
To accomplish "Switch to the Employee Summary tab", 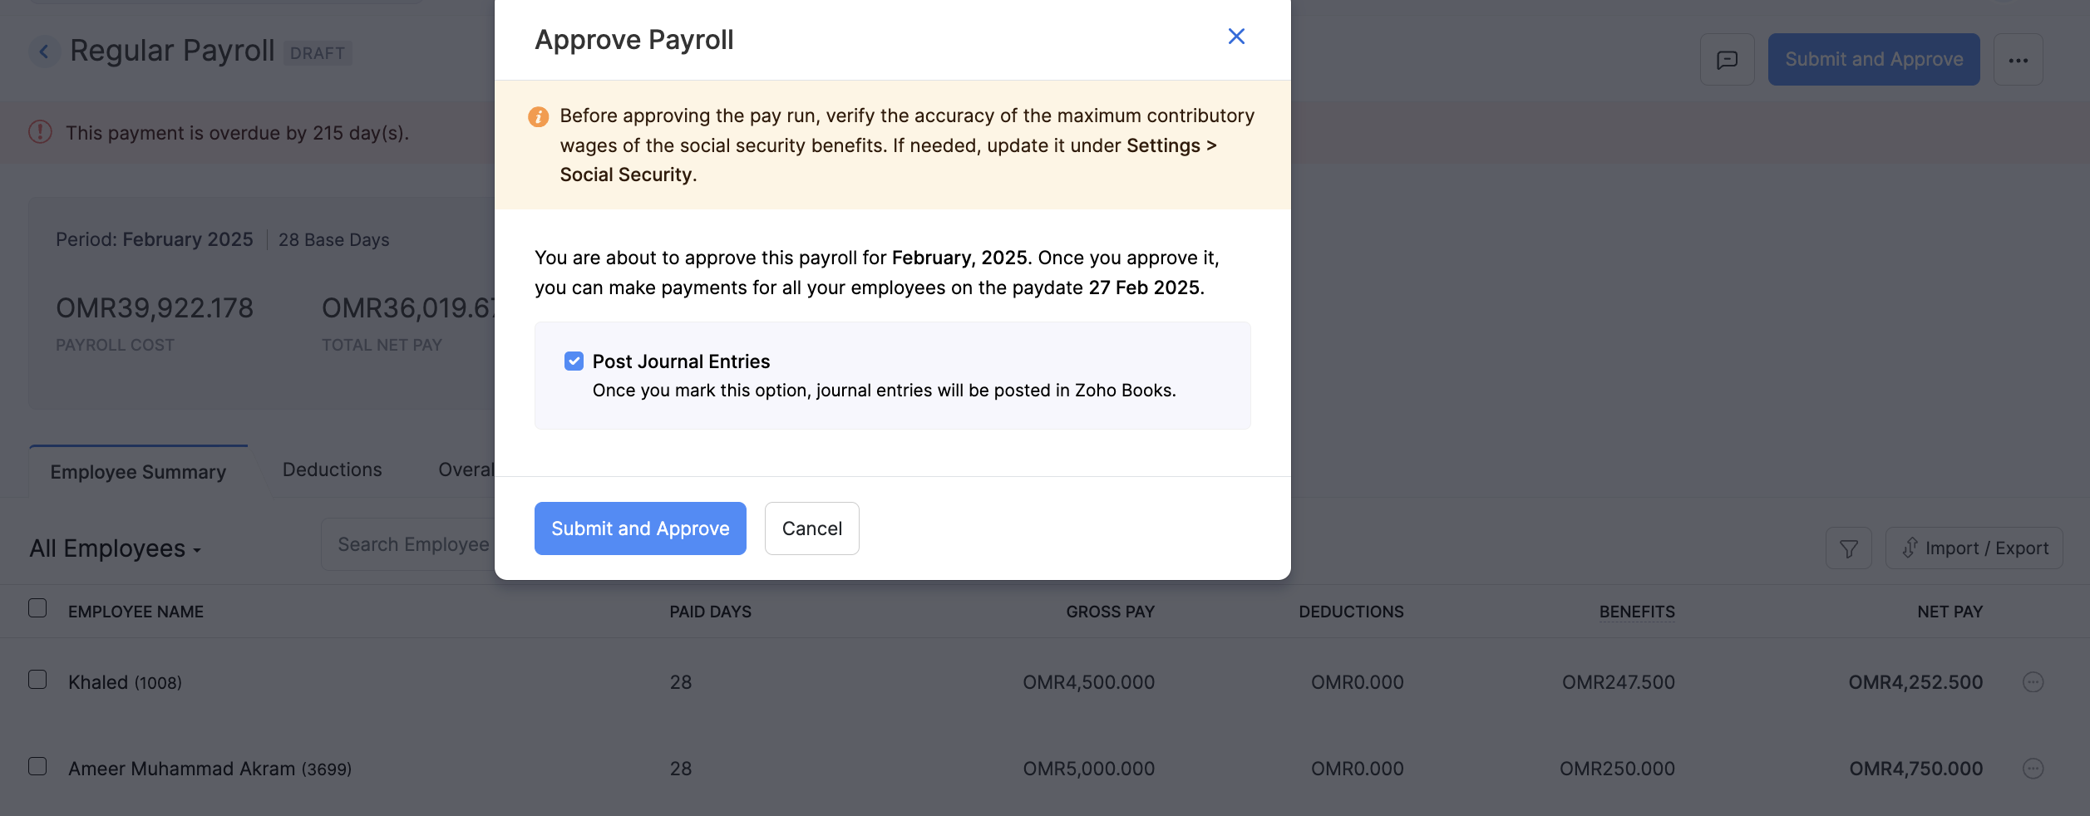I will coord(137,471).
